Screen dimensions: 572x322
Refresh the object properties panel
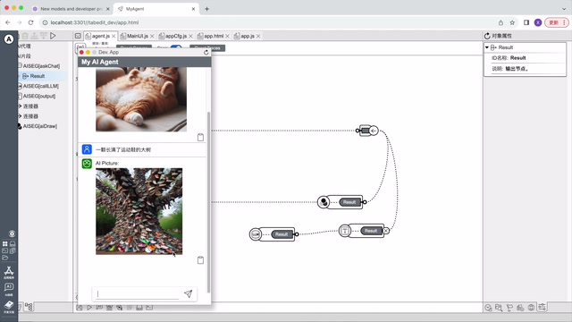pos(487,36)
